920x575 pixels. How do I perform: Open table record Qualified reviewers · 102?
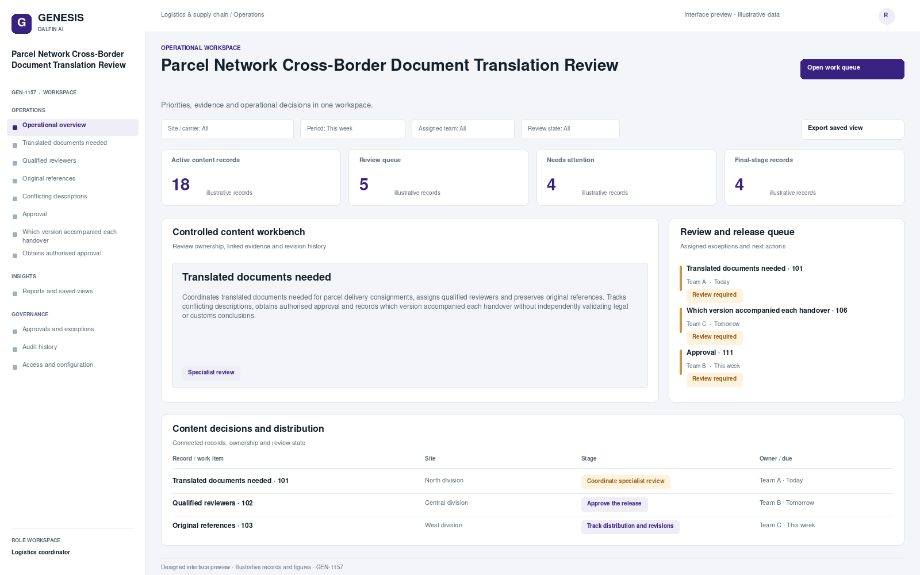click(213, 503)
